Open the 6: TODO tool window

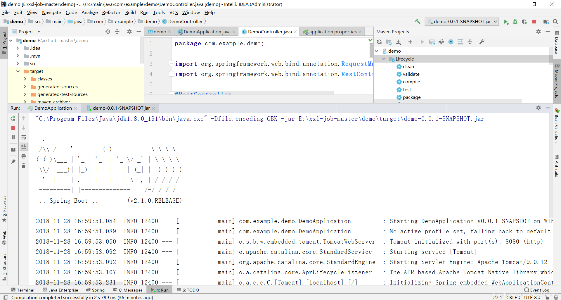pos(188,290)
